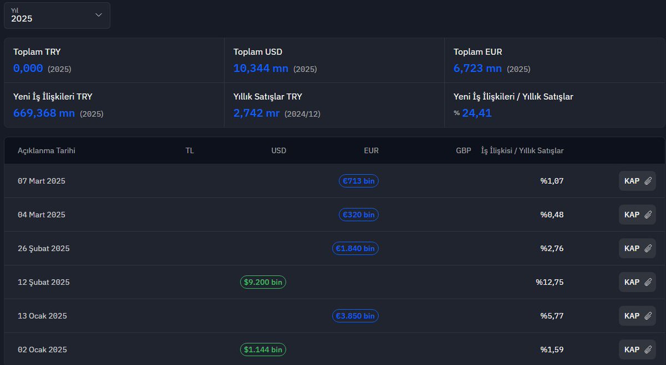Open the Yıl 2025 year dropdown
The image size is (666, 365).
(57, 16)
